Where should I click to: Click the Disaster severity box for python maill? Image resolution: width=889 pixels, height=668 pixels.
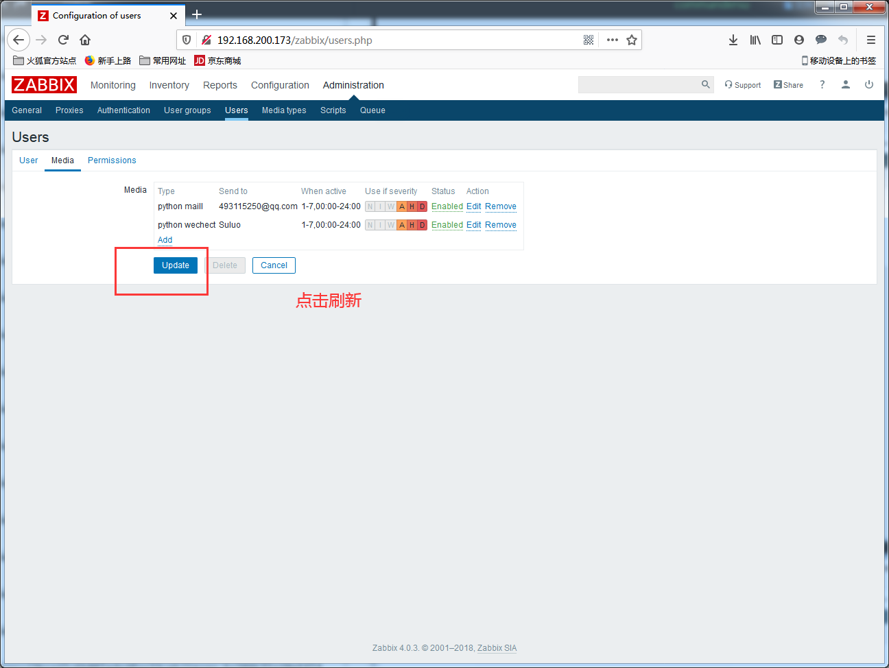423,206
